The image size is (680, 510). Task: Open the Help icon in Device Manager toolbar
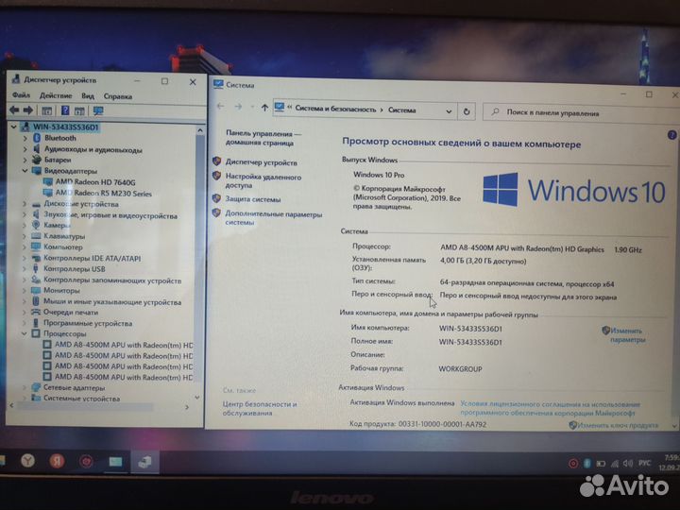[65, 110]
